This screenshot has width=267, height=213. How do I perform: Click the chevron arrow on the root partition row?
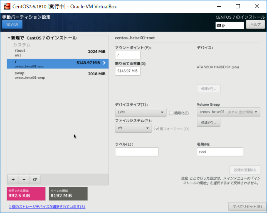[104, 63]
